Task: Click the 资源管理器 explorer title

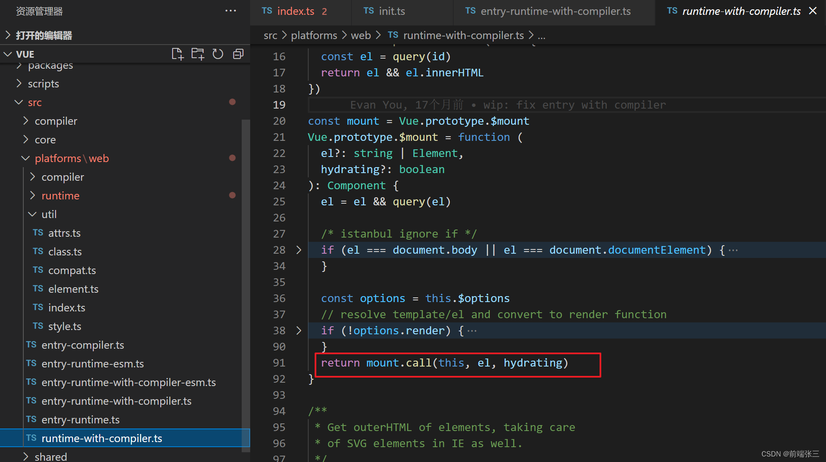Action: (x=39, y=11)
